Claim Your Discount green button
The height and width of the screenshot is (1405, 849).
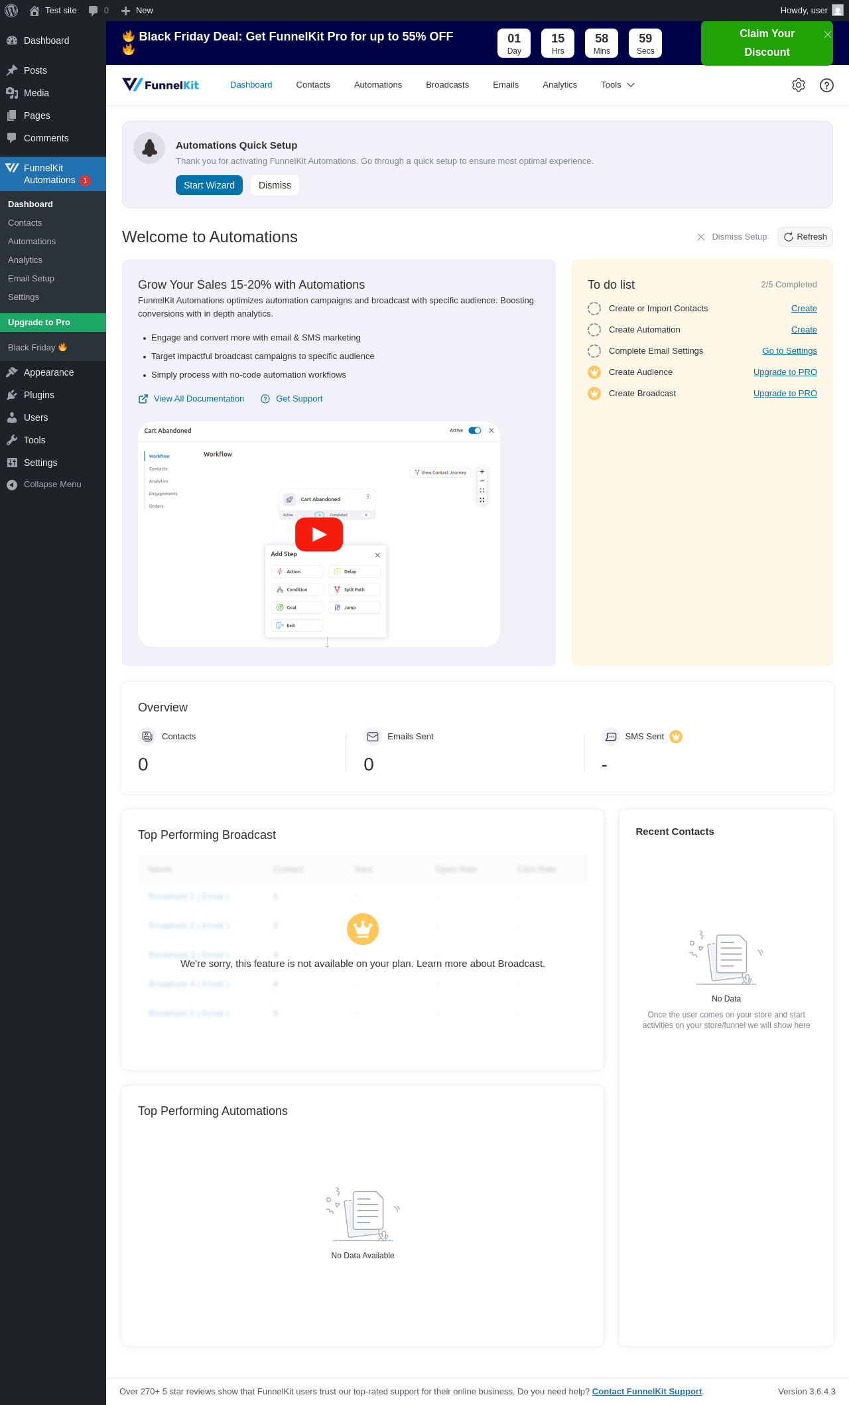(x=767, y=43)
